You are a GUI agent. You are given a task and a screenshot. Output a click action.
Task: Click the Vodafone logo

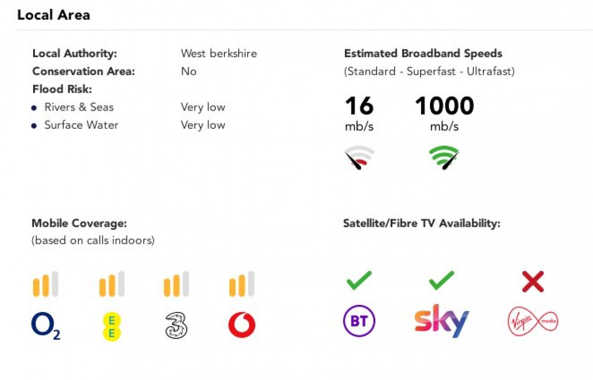tap(242, 326)
